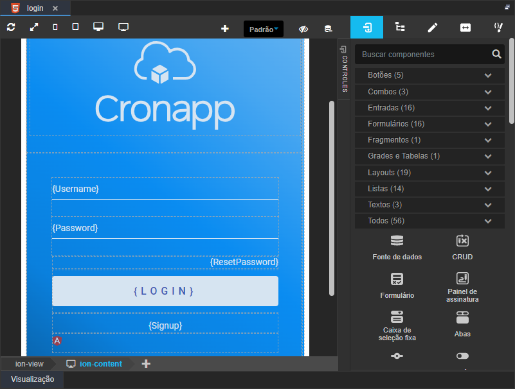Viewport: 515px width, 389px height.
Task: Switch to the Visualização tab
Action: click(x=32, y=379)
